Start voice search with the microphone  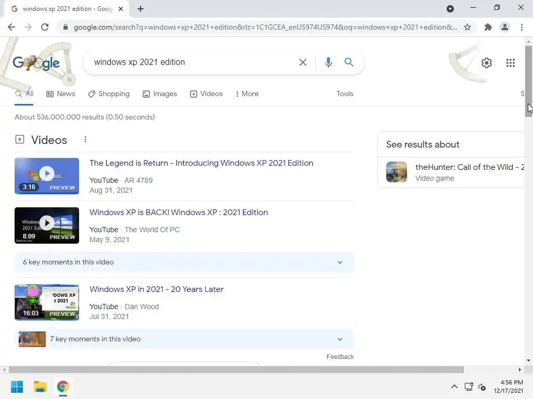[x=328, y=62]
